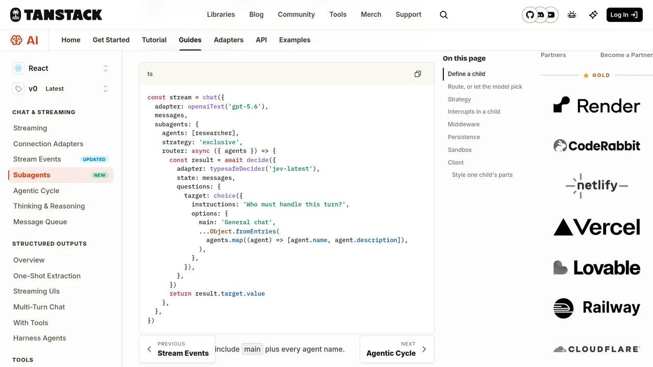Screen dimensions: 653x367
Task: Open One-Shot Extraction in the sidebar
Action: (x=47, y=276)
